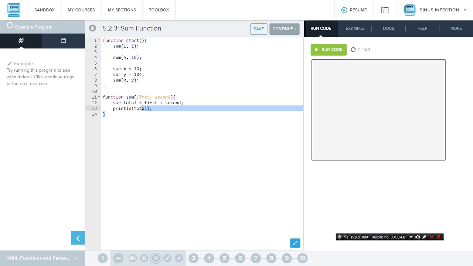473x266 pixels.
Task: Take a screenshot with the recorder camera
Action: [x=418, y=237]
